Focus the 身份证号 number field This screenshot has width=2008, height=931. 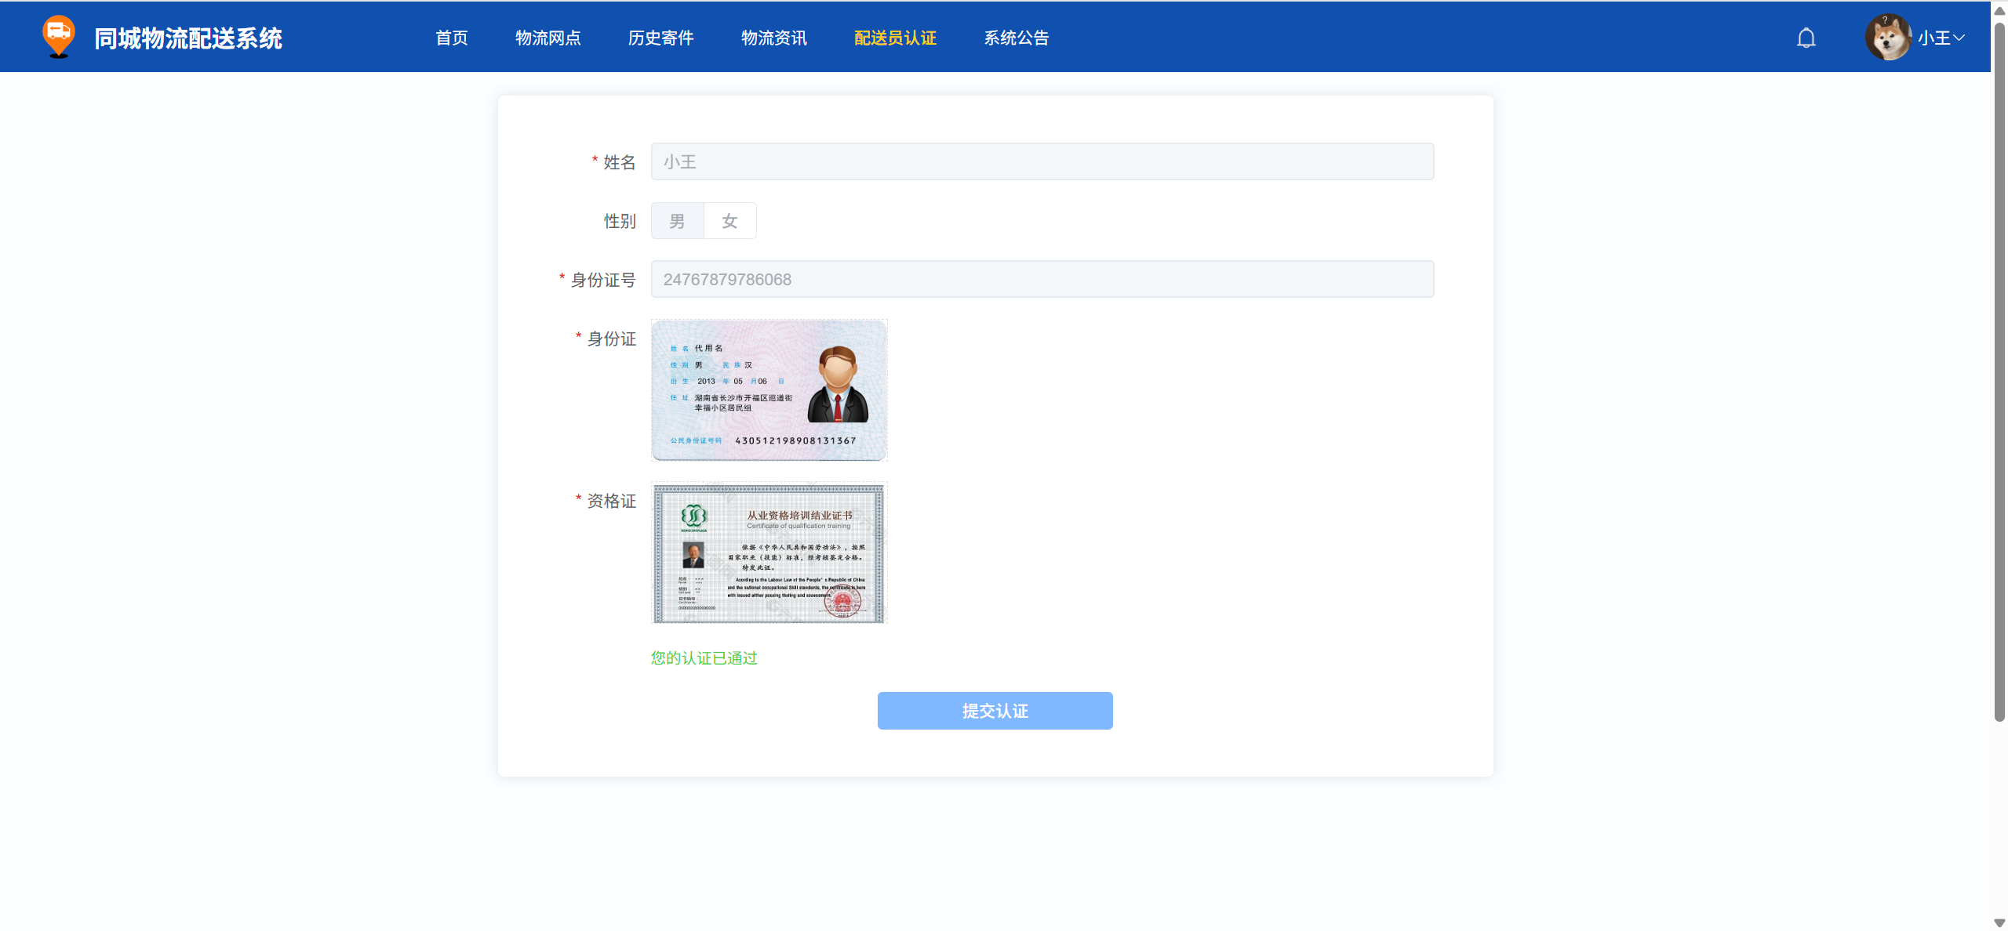point(1042,279)
